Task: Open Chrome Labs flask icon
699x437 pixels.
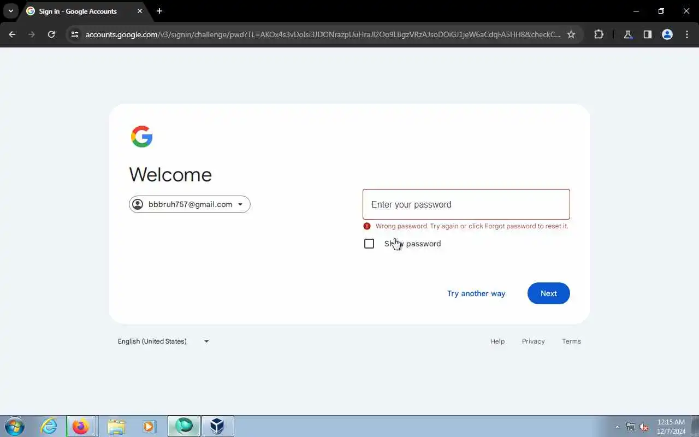Action: pyautogui.click(x=628, y=34)
